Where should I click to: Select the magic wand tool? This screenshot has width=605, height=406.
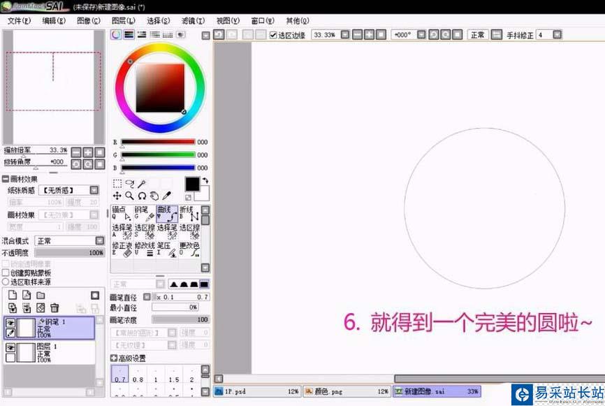[142, 184]
